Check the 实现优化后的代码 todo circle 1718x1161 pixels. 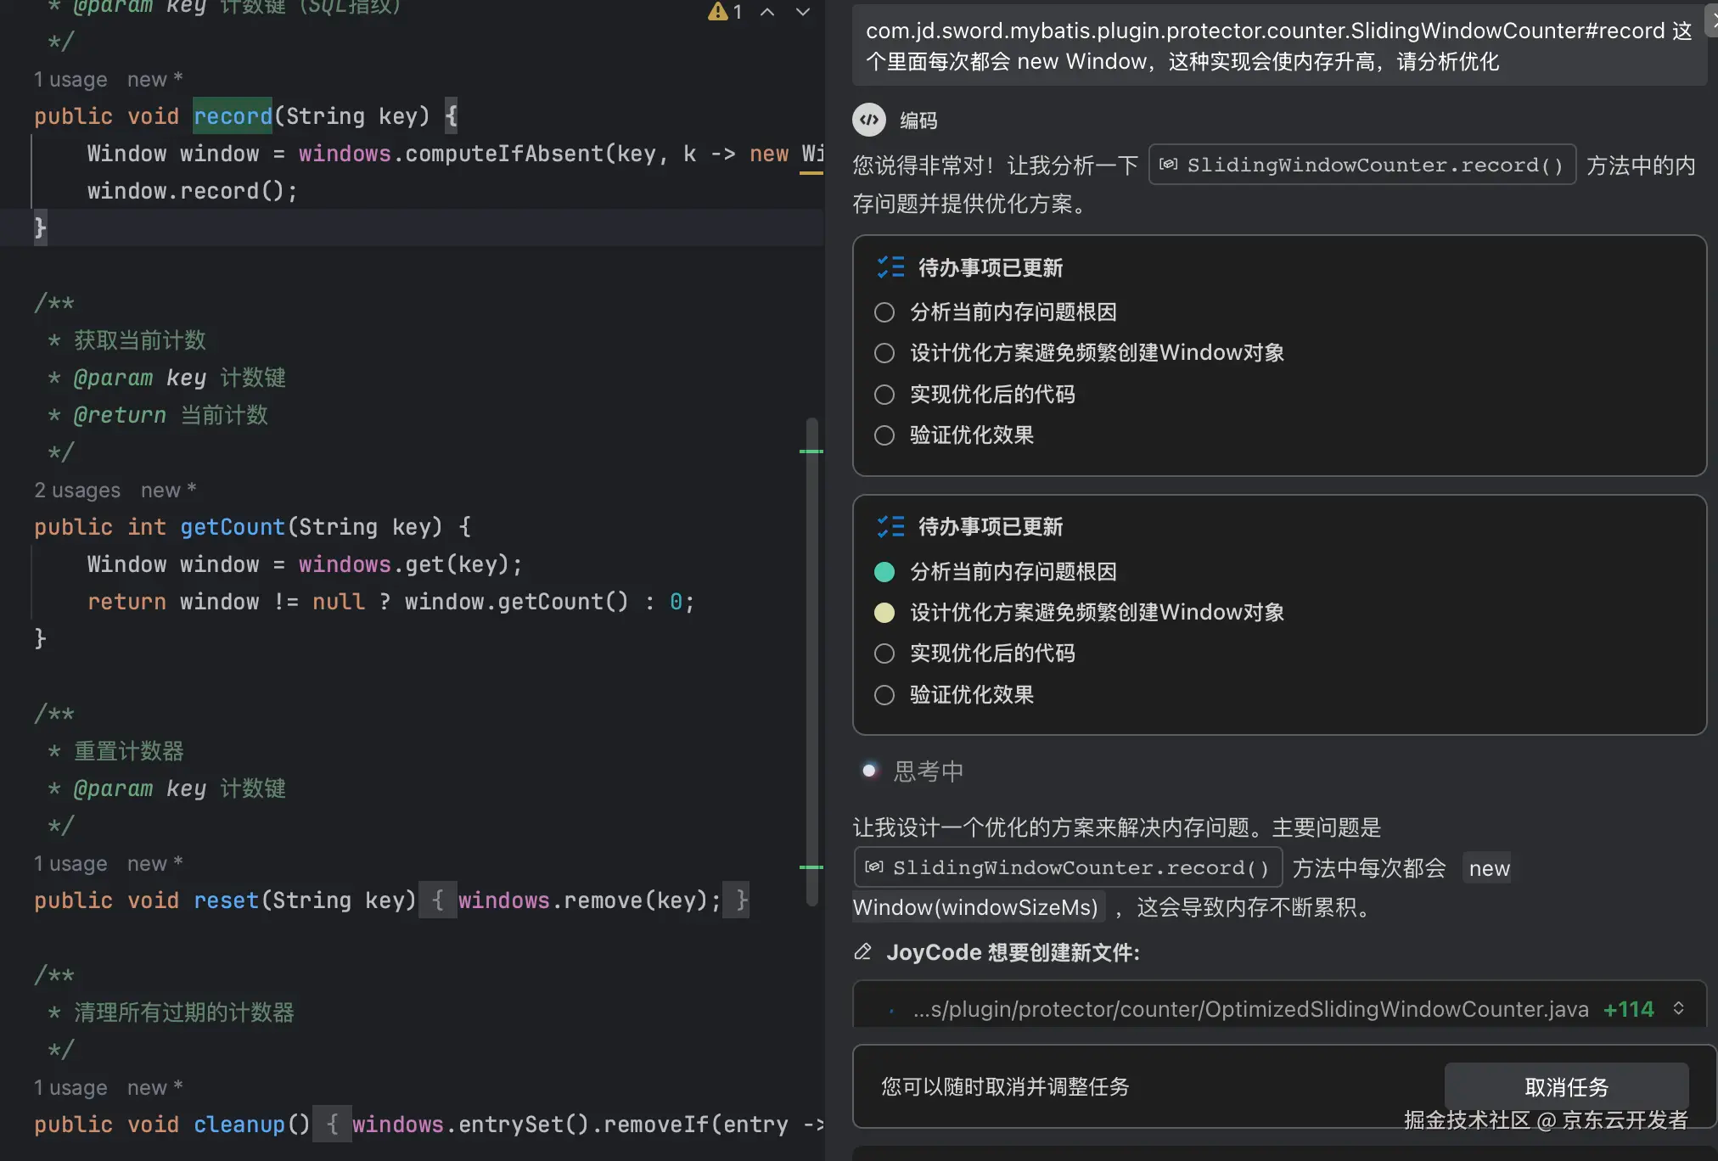coord(884,653)
